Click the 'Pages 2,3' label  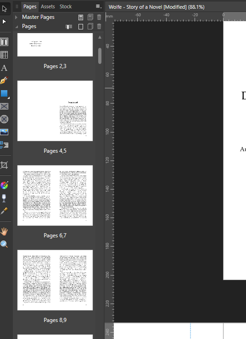click(x=55, y=66)
